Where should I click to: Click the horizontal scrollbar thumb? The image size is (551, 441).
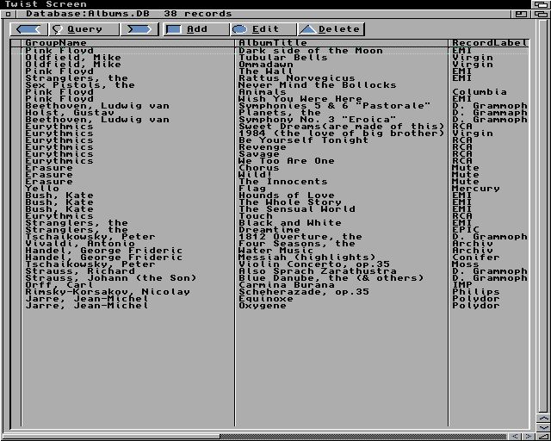[x=111, y=437]
